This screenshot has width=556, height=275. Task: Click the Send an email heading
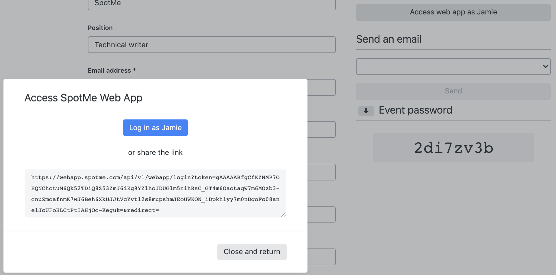click(x=389, y=39)
